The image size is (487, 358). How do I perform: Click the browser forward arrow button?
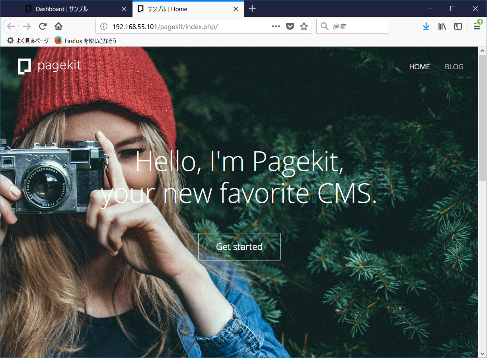(27, 26)
